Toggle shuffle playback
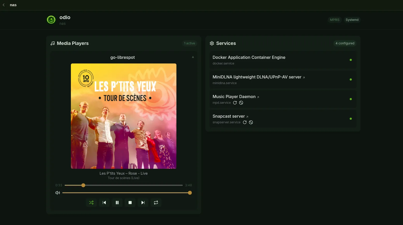Screen dimensions: 403x225 pos(91,203)
